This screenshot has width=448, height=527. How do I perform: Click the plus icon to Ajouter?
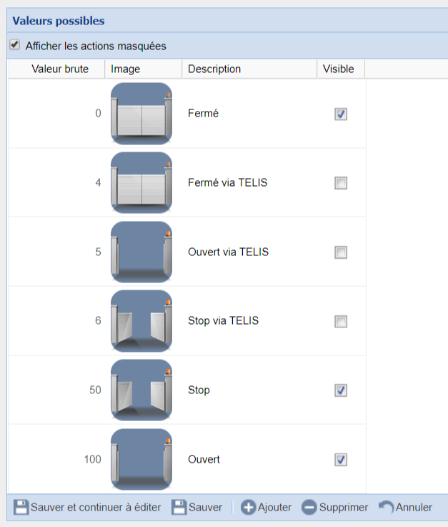pyautogui.click(x=248, y=507)
